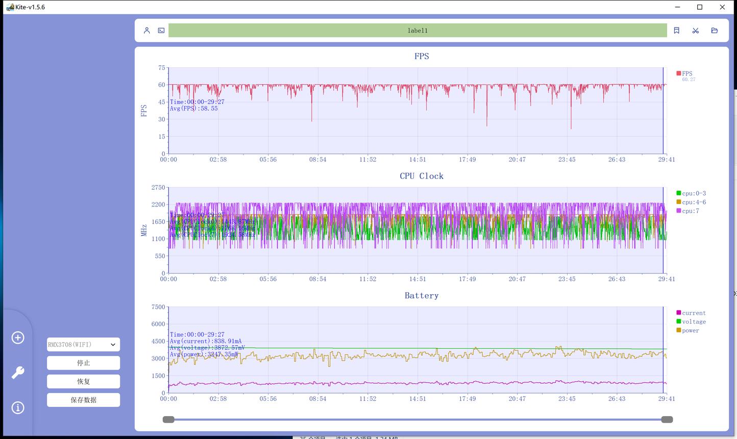The image size is (737, 439).
Task: Toggle the power legend entry
Action: pos(690,330)
